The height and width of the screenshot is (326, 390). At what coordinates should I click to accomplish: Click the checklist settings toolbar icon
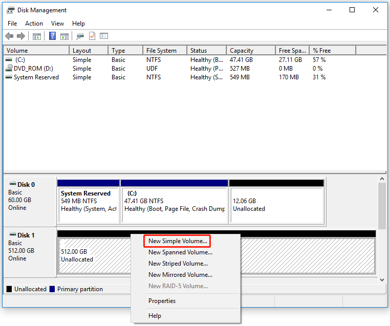(x=104, y=36)
